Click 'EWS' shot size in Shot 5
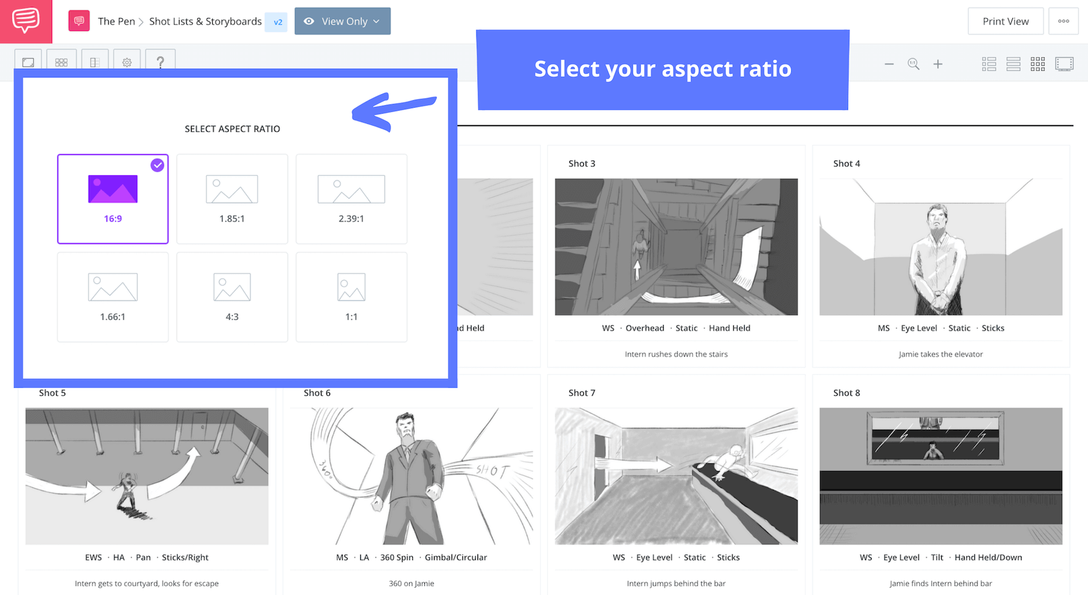The image size is (1088, 595). [94, 558]
